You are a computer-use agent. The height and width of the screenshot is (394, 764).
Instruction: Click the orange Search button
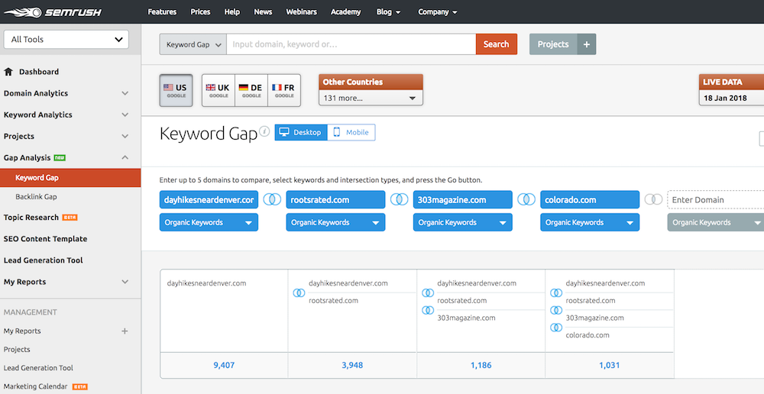click(x=497, y=44)
